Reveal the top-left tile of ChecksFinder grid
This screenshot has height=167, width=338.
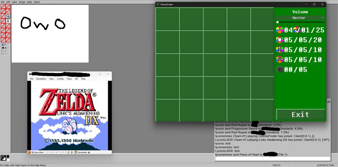coord(168,19)
